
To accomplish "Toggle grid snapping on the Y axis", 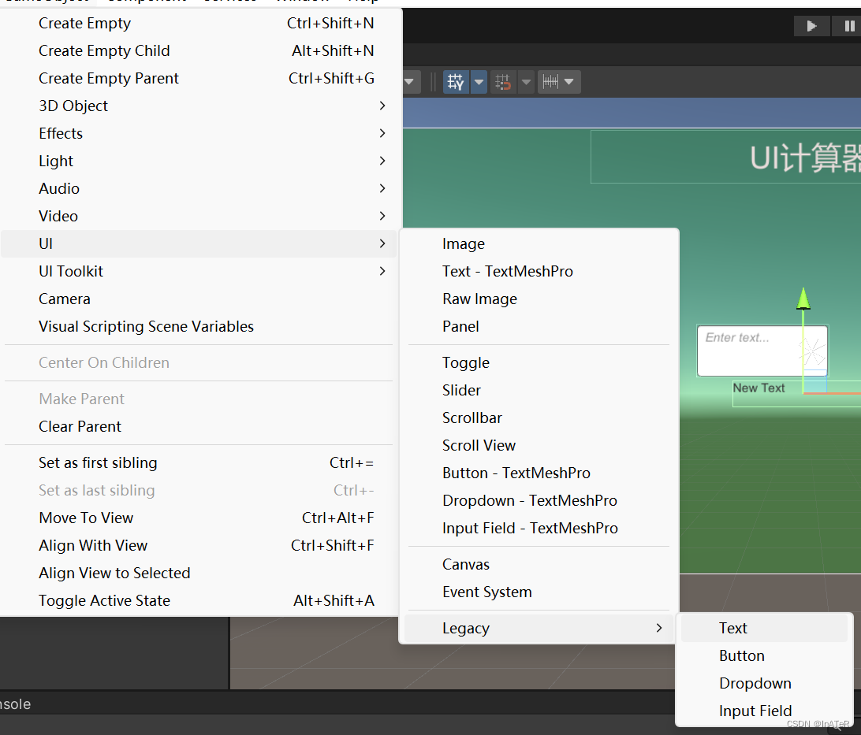I will tap(455, 82).
